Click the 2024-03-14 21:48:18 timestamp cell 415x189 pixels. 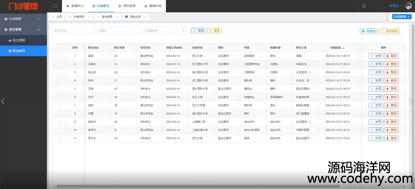pos(338,56)
